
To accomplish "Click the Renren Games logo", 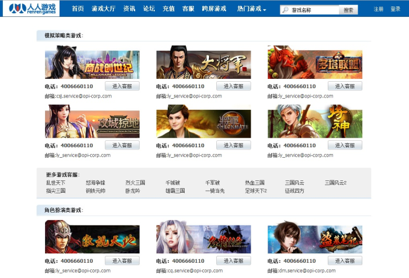I will tap(32, 8).
